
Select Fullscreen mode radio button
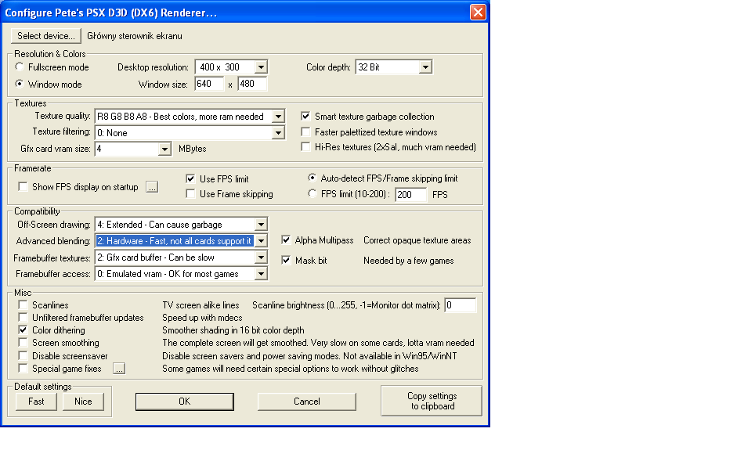click(20, 67)
